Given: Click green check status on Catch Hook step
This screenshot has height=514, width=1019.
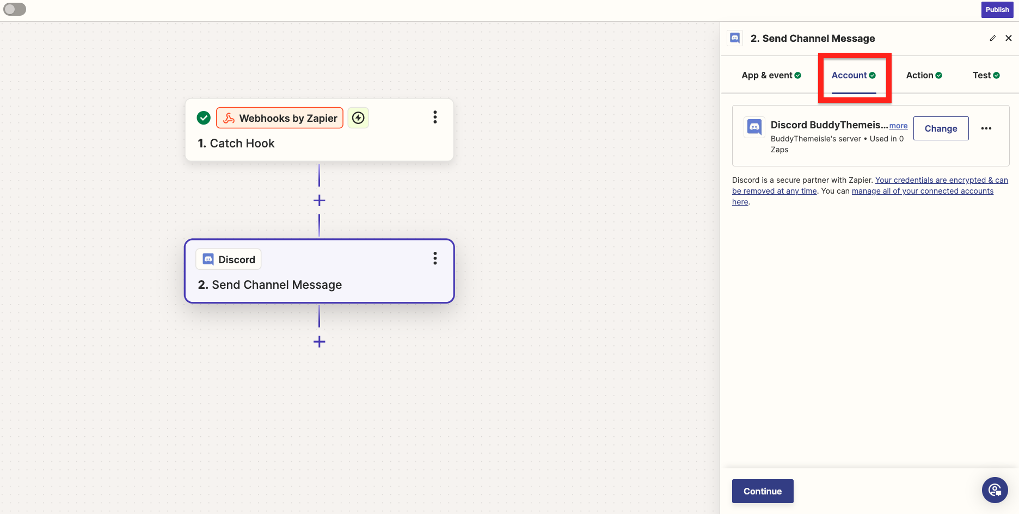Looking at the screenshot, I should click(x=204, y=117).
